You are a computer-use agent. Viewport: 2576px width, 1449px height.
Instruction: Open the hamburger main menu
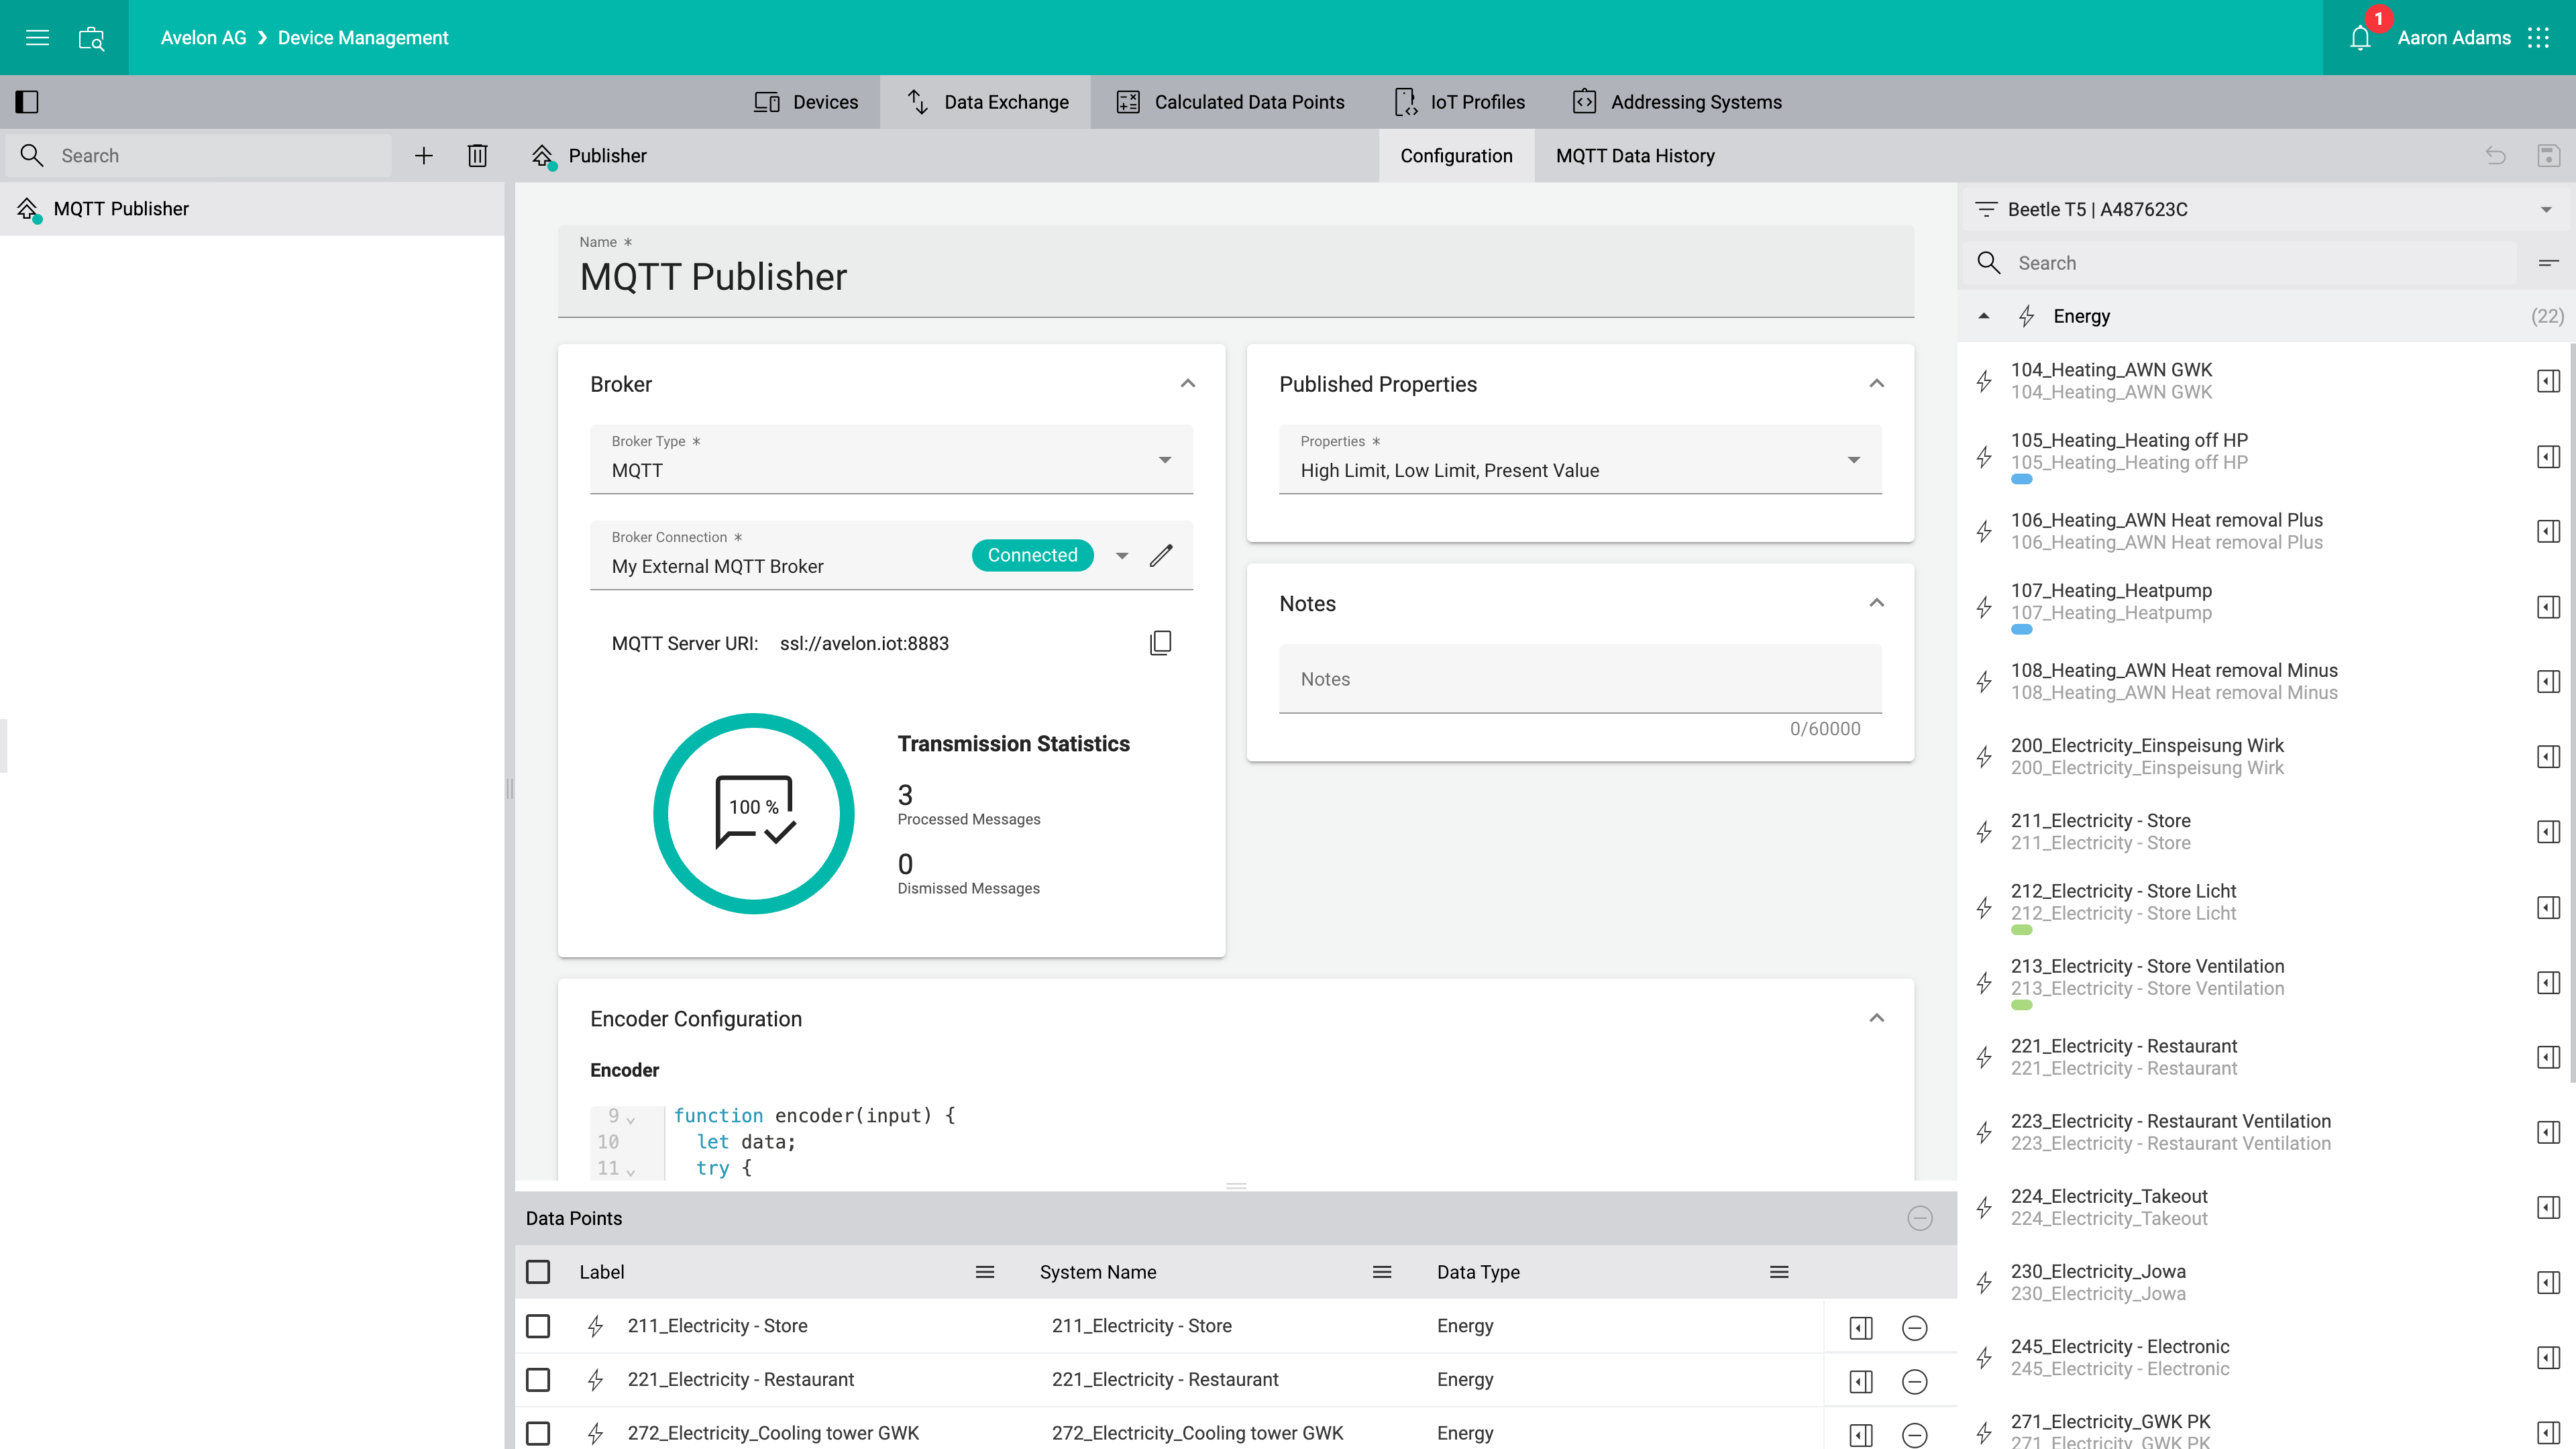click(37, 38)
